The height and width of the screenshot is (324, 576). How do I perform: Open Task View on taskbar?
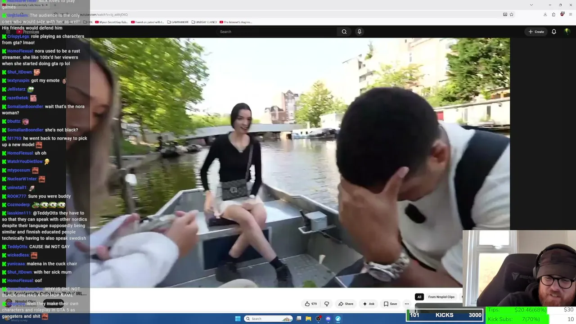[x=299, y=319]
